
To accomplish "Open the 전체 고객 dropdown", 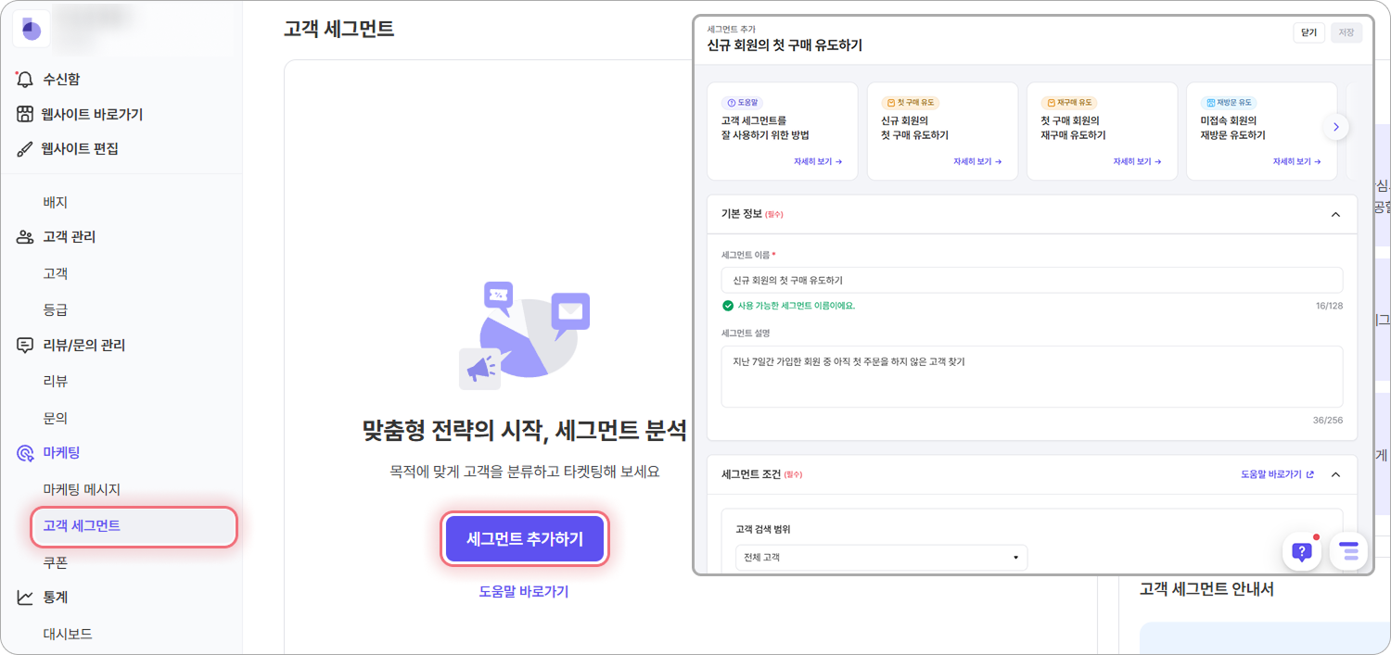I will pyautogui.click(x=881, y=558).
